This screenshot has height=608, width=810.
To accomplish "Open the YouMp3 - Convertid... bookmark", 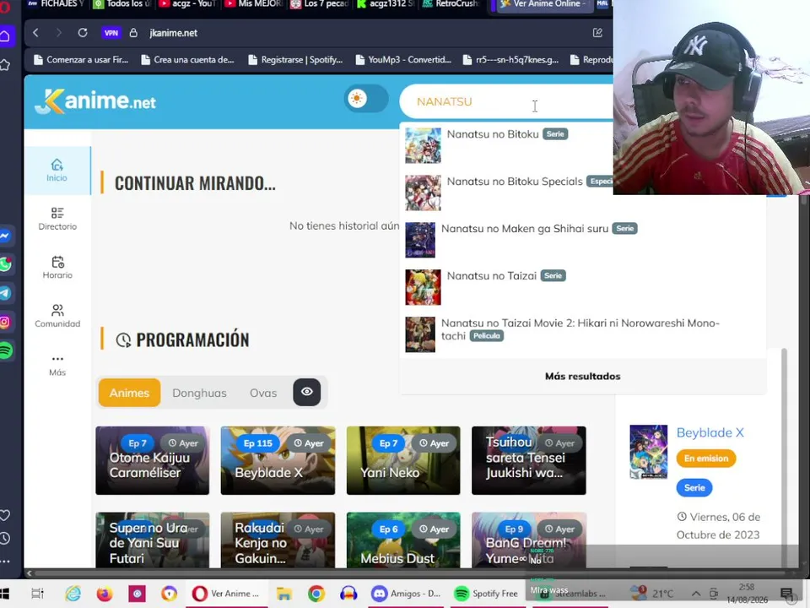I will tap(403, 60).
